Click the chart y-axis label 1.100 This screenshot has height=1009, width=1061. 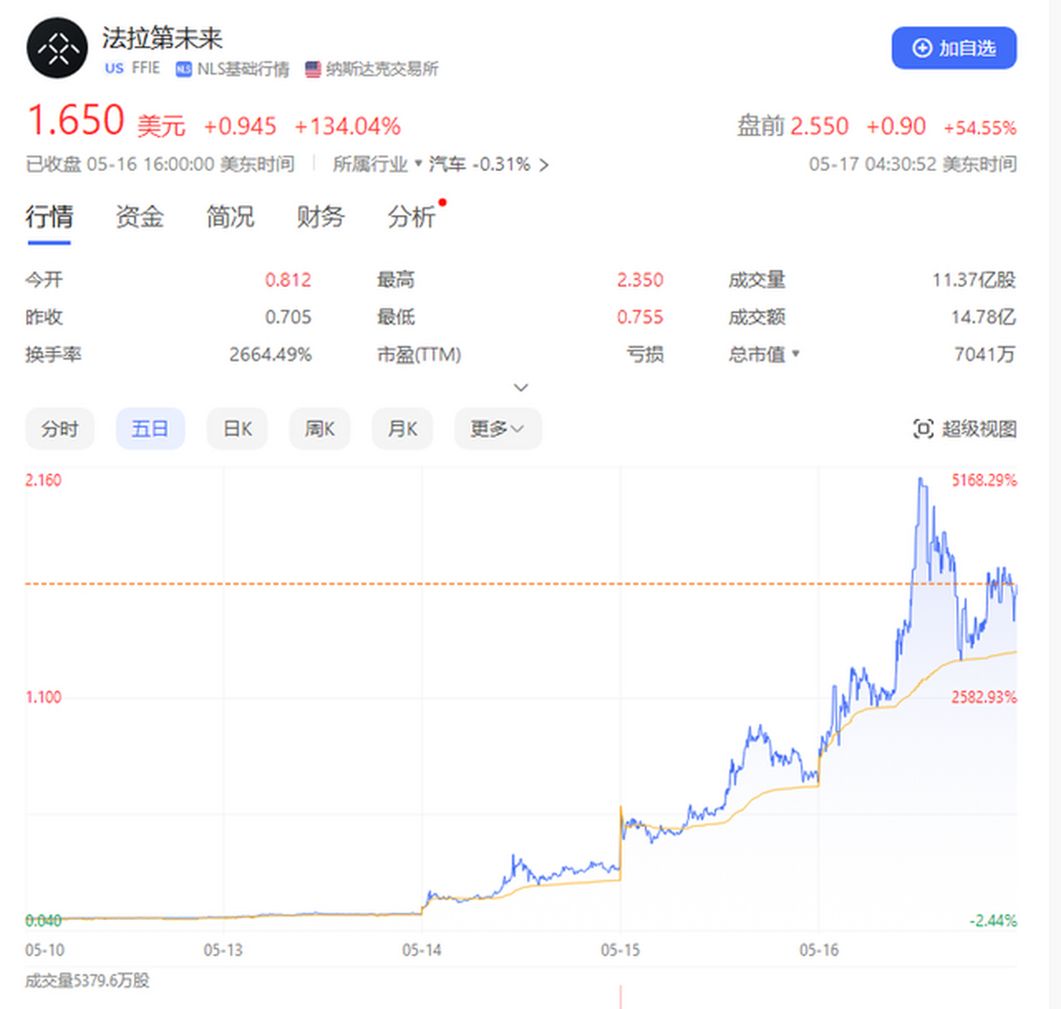[43, 697]
